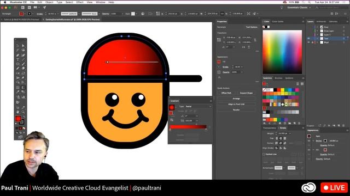
Task: Select the Direct Selection tool
Action: tap(23, 46)
